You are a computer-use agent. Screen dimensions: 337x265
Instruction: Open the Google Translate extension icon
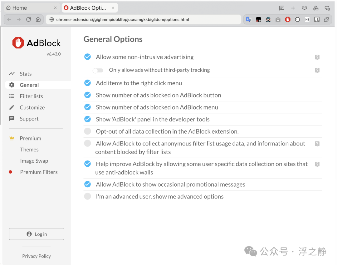pos(249,20)
